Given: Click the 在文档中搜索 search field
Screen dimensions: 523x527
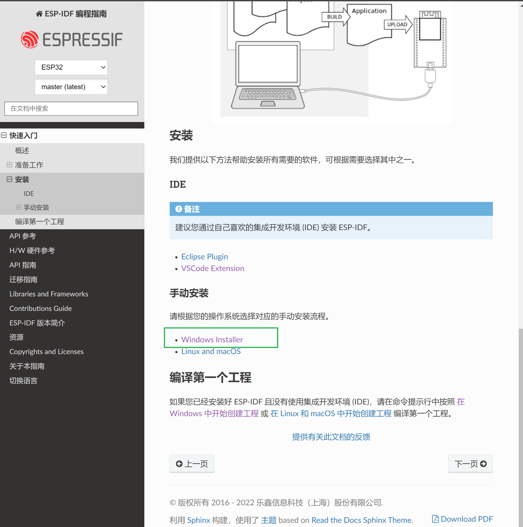Looking at the screenshot, I should click(71, 109).
